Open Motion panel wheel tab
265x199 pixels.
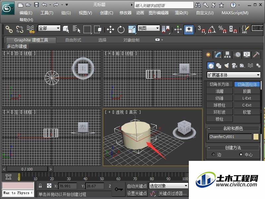pos(238,55)
